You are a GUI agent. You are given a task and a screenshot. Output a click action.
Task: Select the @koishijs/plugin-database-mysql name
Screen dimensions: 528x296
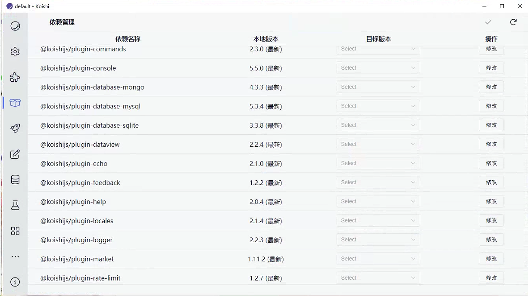click(x=91, y=106)
